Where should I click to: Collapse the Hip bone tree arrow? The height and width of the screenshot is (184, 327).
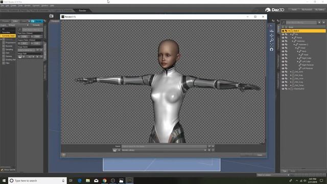[x=291, y=34]
